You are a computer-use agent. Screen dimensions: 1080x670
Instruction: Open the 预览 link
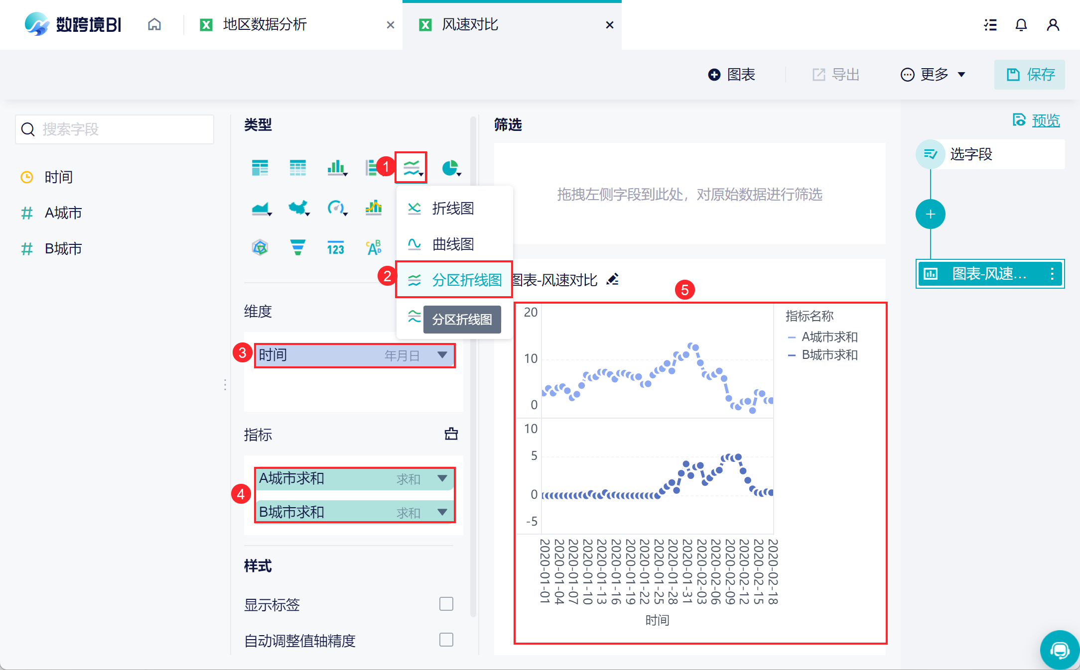point(1045,120)
